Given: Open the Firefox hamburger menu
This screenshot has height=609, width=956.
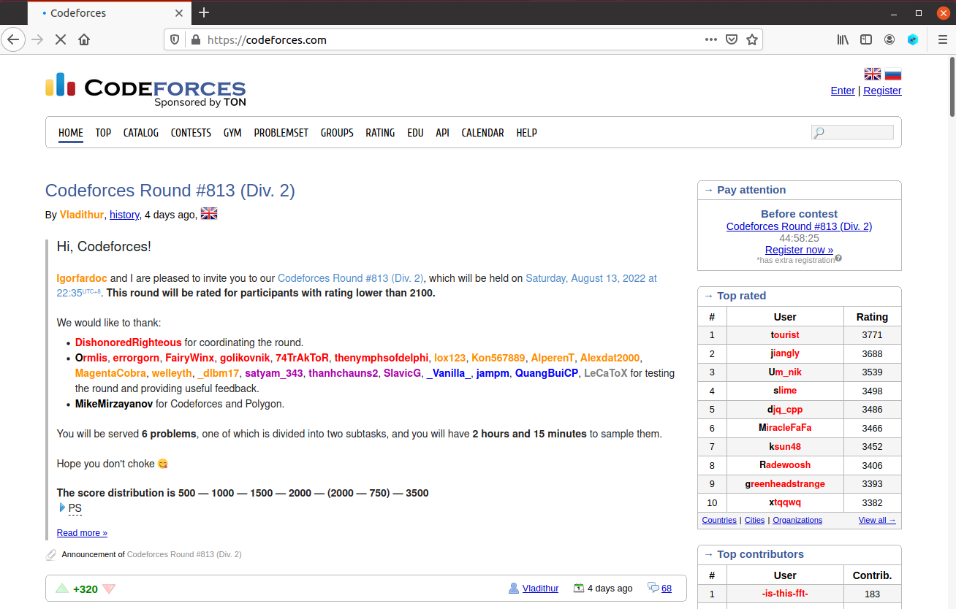Looking at the screenshot, I should pyautogui.click(x=942, y=39).
